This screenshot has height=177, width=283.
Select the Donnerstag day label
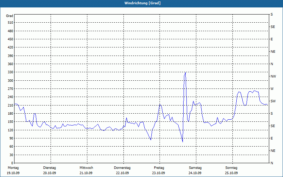pos(122,168)
